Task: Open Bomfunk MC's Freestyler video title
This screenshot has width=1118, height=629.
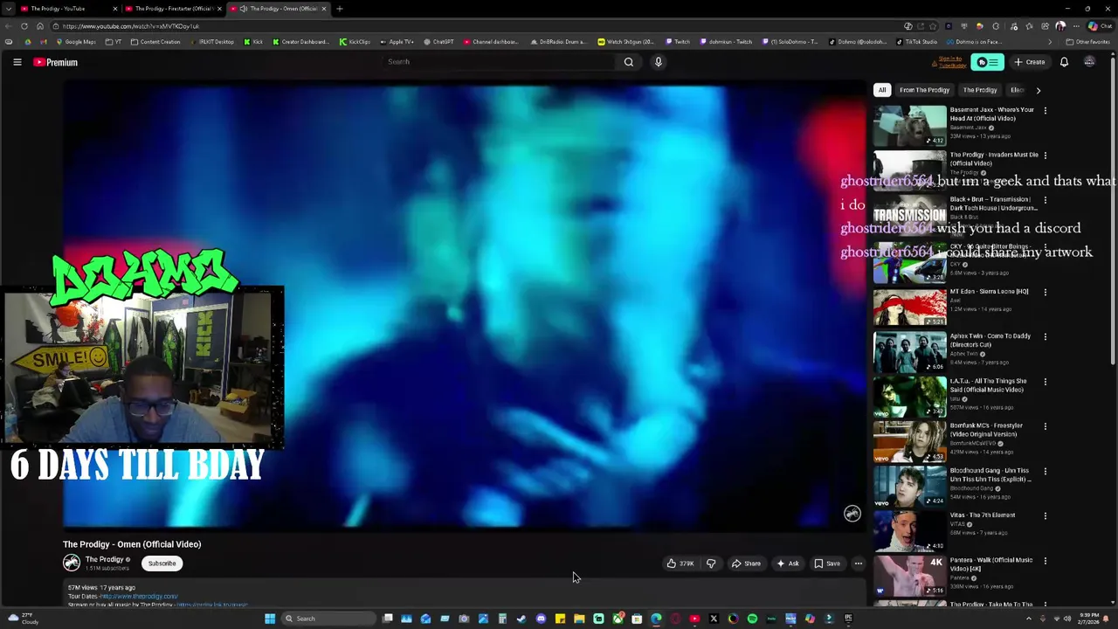Action: 986,430
